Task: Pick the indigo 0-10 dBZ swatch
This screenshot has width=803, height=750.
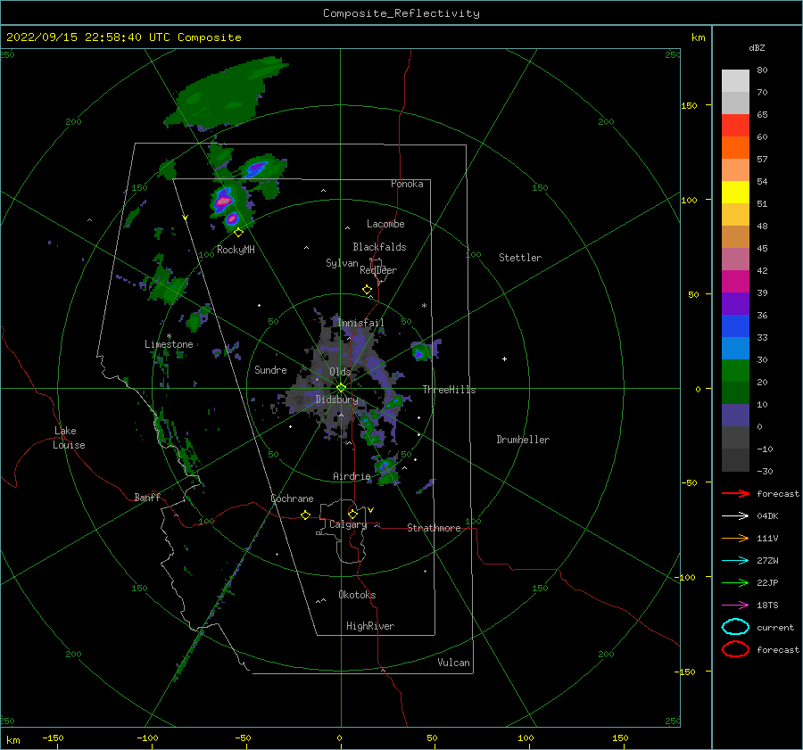Action: tap(735, 416)
